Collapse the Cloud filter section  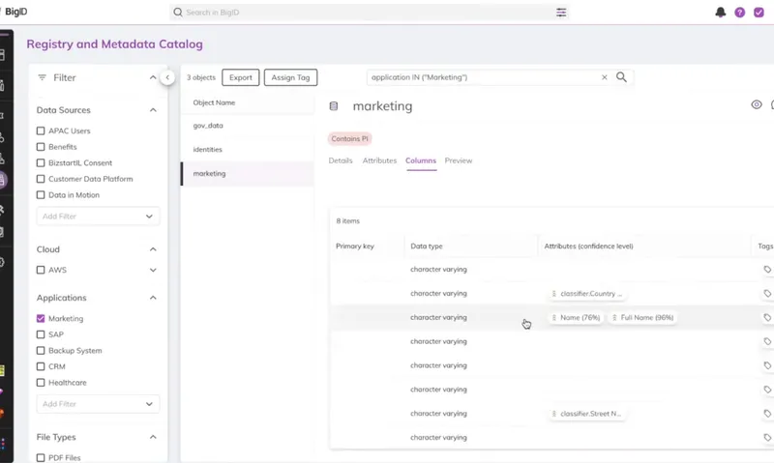point(153,249)
